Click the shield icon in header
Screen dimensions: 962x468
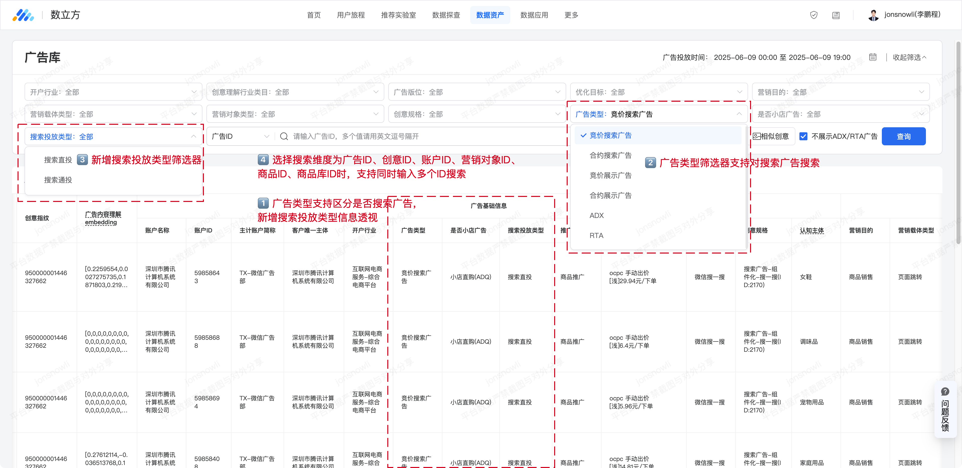point(814,15)
